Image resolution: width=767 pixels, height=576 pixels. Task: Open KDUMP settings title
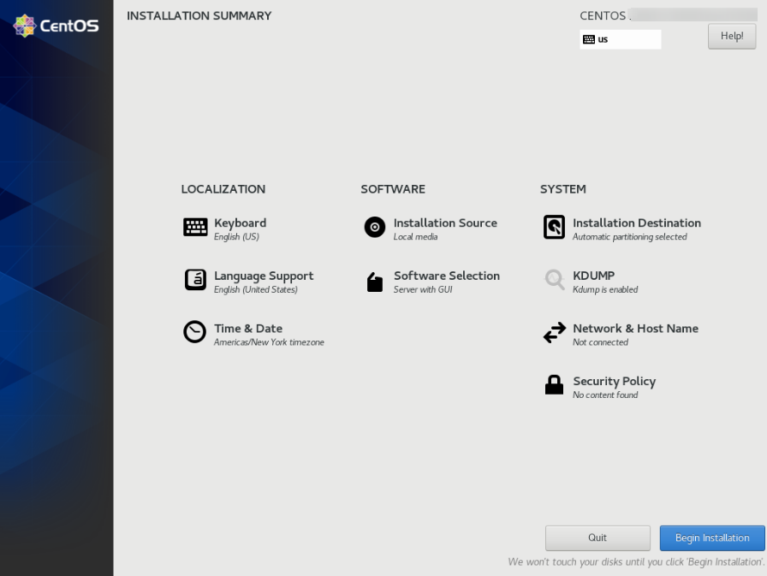pyautogui.click(x=594, y=276)
